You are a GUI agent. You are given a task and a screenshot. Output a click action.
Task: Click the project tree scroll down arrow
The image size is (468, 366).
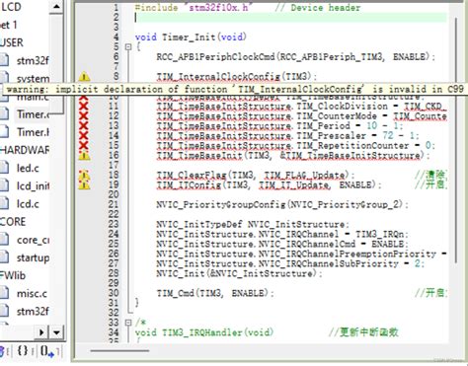pos(56,332)
